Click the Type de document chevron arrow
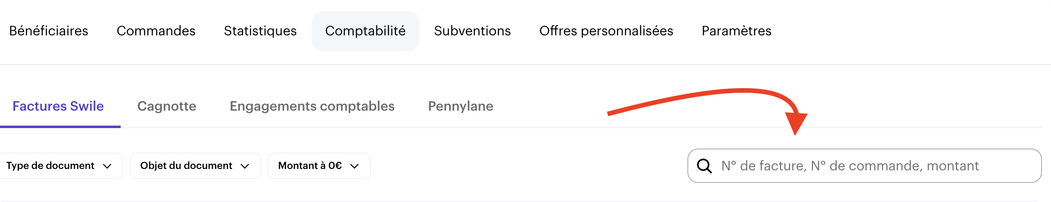The image size is (1051, 202). click(x=107, y=166)
